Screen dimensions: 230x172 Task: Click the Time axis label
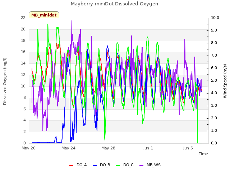[203, 154]
